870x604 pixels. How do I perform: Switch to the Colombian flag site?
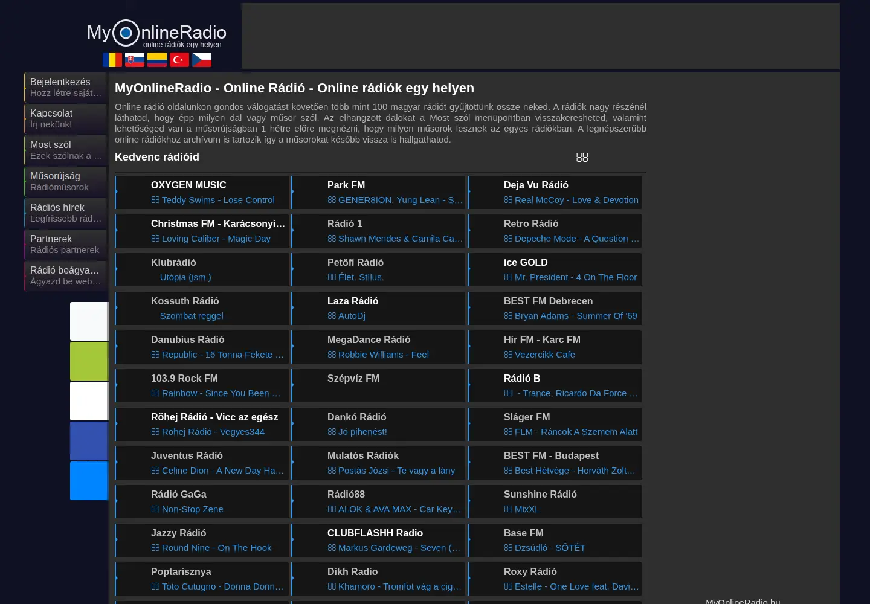point(157,60)
